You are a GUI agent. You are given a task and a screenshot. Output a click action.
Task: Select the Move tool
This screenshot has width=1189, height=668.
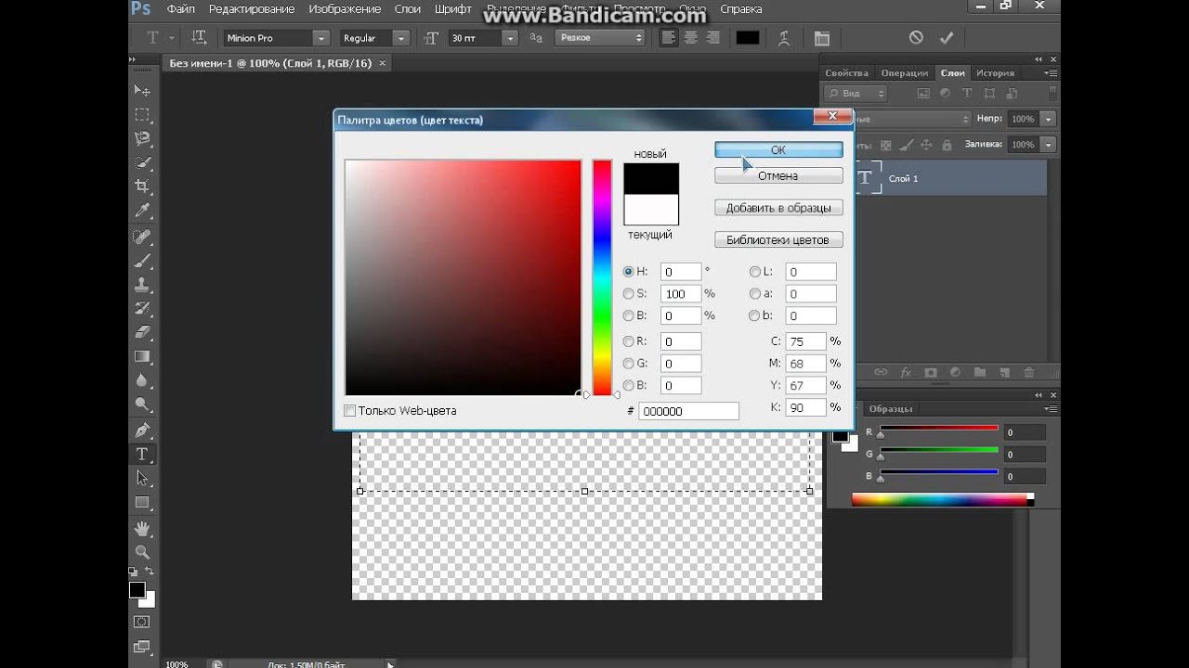[x=142, y=90]
